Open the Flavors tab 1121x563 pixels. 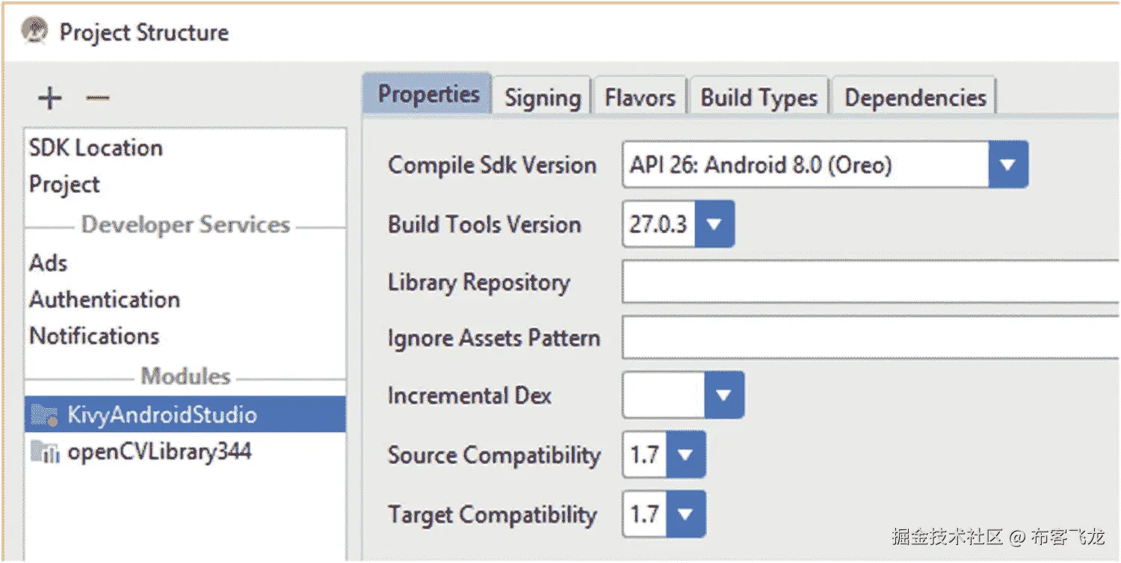pyautogui.click(x=640, y=98)
